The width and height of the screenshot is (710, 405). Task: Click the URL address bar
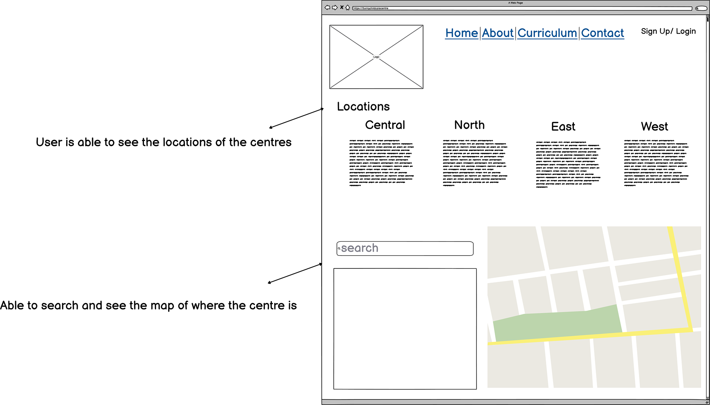click(521, 8)
